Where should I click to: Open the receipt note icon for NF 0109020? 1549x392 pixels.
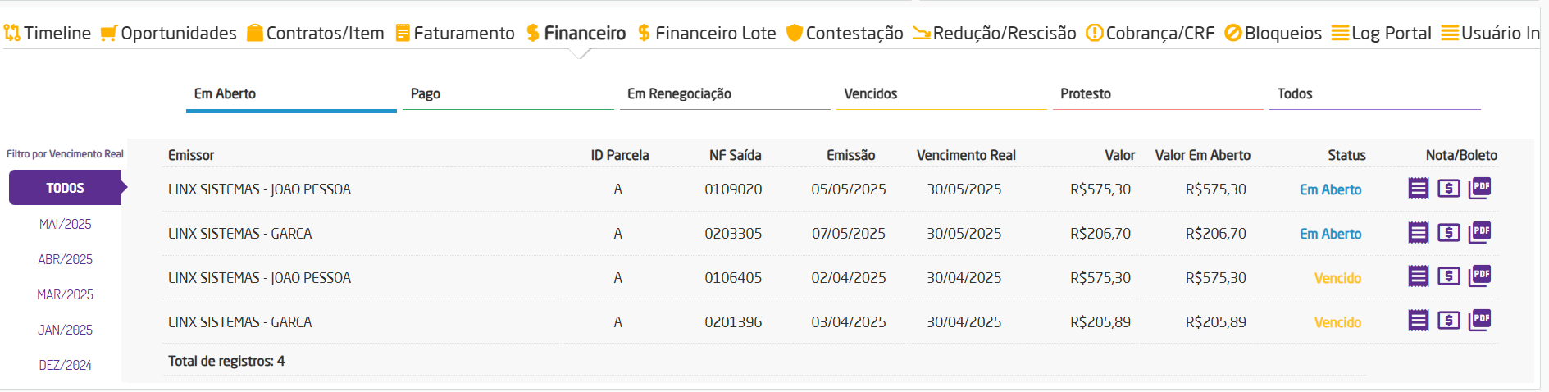[x=1418, y=189]
